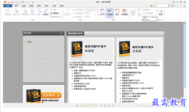Toggle single page layout in status bar
Image resolution: width=189 pixels, height=112 pixels.
tap(138, 106)
